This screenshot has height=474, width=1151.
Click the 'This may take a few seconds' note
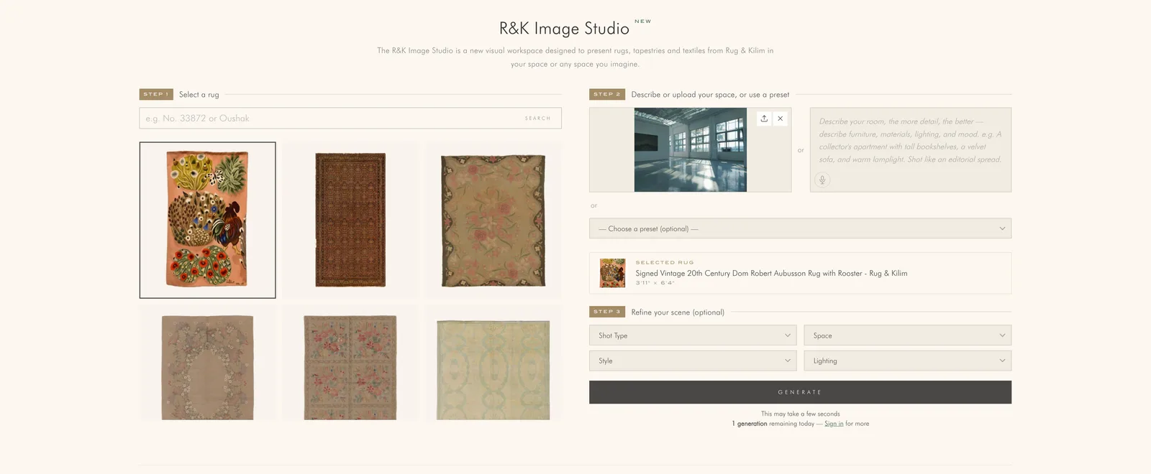[x=800, y=414]
